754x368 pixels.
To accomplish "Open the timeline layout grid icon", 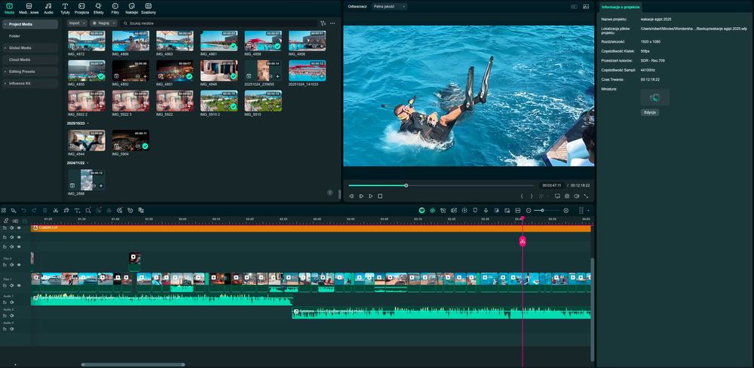I will tap(581, 210).
